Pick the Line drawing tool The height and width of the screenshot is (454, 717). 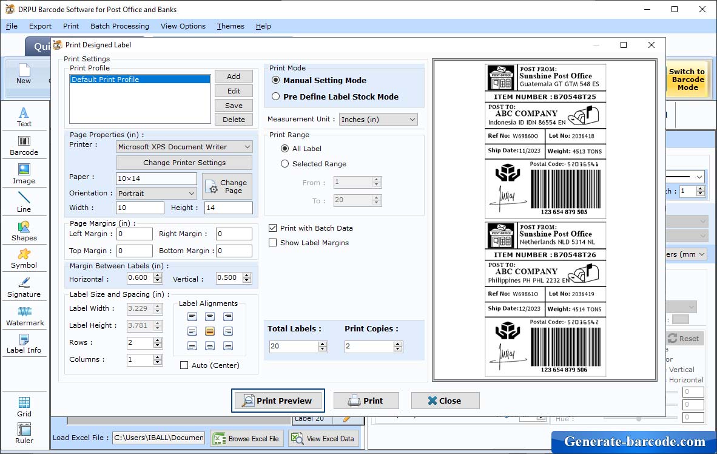(x=24, y=202)
